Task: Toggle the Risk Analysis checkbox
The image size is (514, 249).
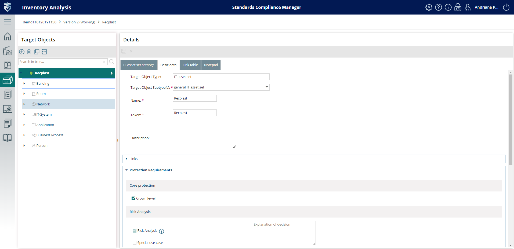Action: 134,230
